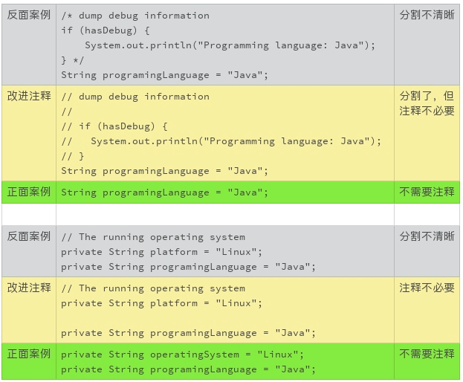The image size is (463, 382).
Task: Click "private String platform" line in the gray row
Action: pyautogui.click(x=161, y=252)
